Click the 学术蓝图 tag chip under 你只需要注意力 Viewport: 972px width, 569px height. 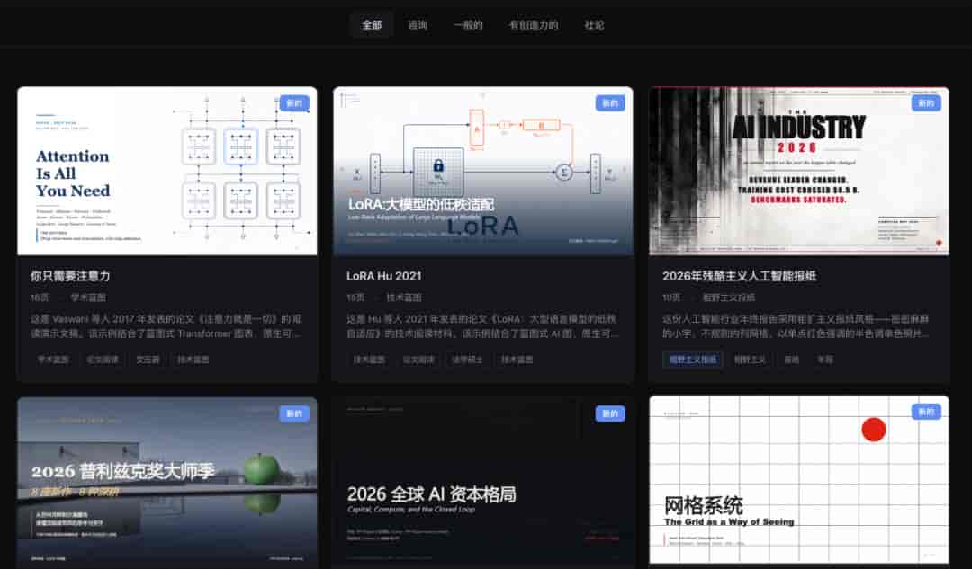(x=53, y=359)
